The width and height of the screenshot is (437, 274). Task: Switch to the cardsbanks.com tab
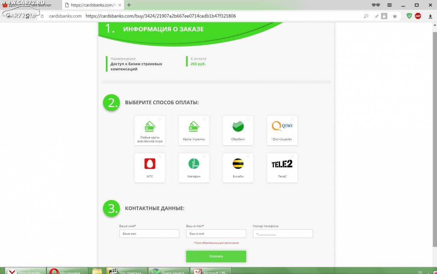pos(92,5)
